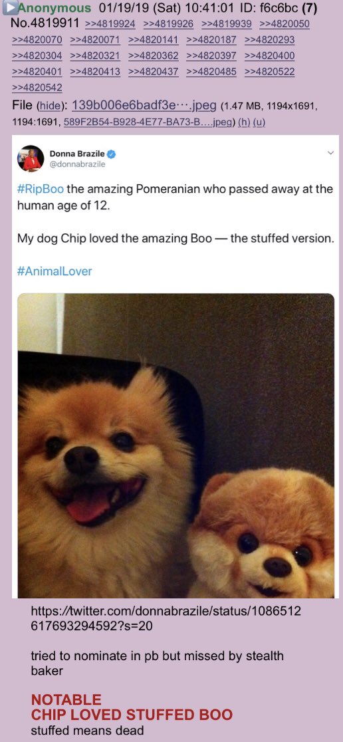The height and width of the screenshot is (742, 343).
Task: Follow reply link >>4820542
Action: 37,88
